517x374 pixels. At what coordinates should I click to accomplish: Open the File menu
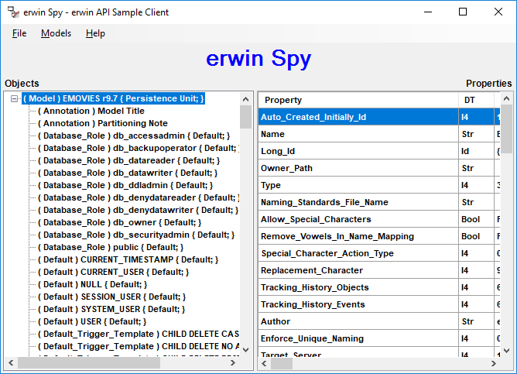pos(19,33)
